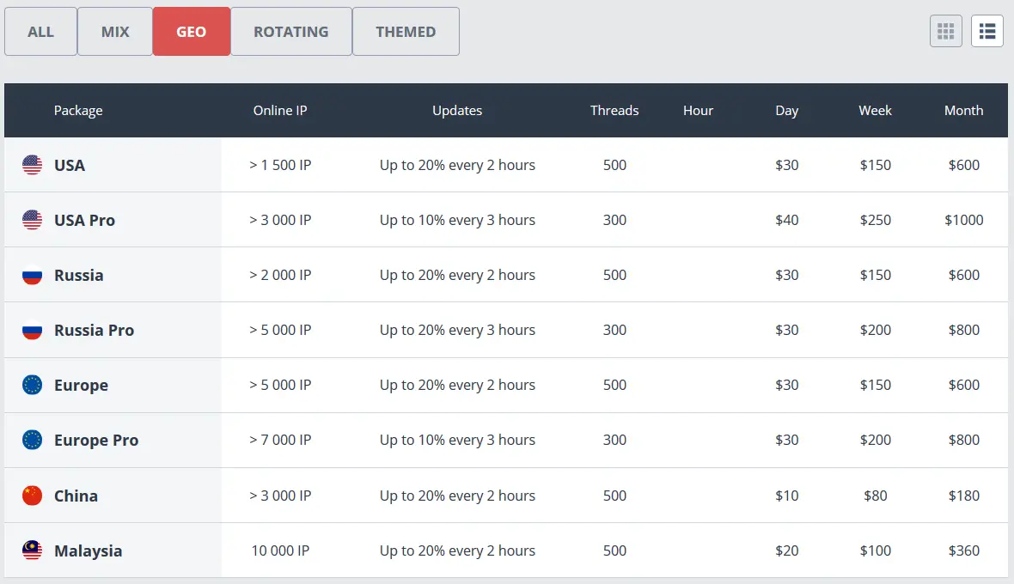Viewport: 1014px width, 584px height.
Task: Switch to list view layout
Action: pyautogui.click(x=987, y=31)
